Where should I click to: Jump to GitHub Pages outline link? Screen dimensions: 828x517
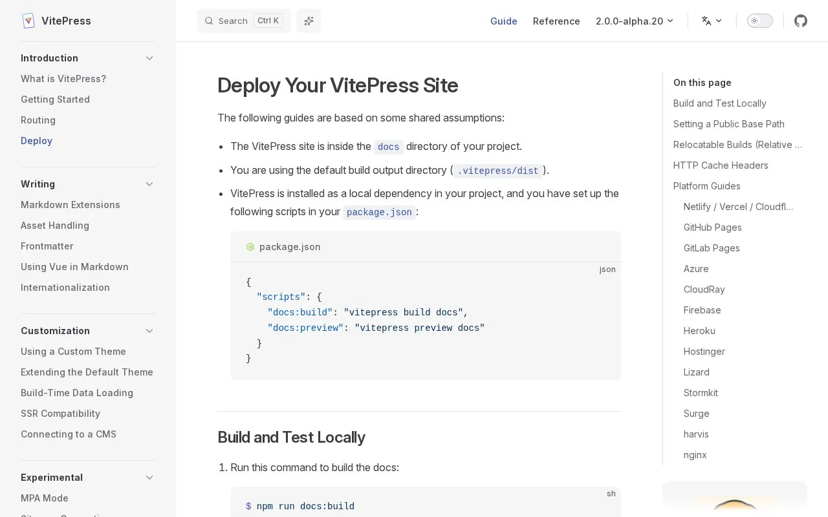coord(712,227)
